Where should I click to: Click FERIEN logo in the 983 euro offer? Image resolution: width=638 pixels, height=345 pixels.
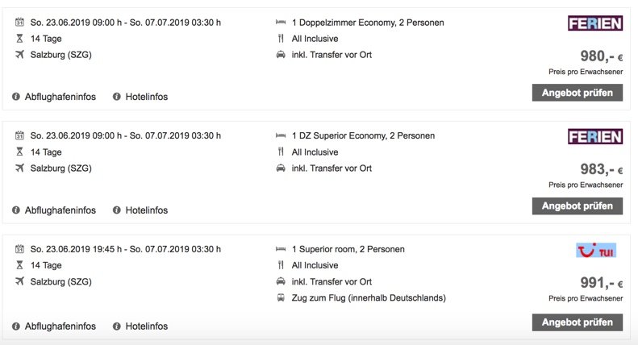click(595, 136)
